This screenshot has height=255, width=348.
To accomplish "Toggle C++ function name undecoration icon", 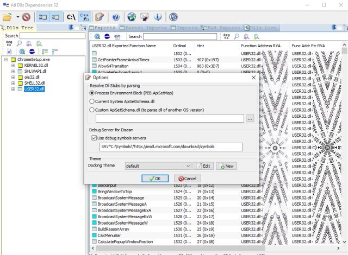I will (85, 17).
